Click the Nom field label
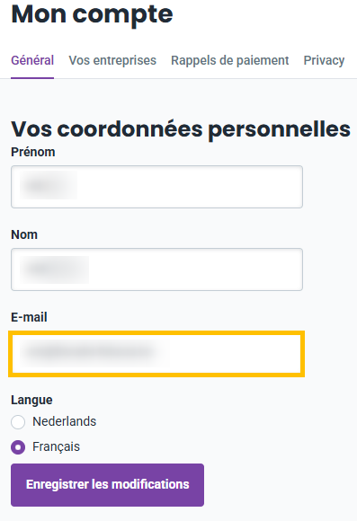The width and height of the screenshot is (357, 521). tap(24, 234)
